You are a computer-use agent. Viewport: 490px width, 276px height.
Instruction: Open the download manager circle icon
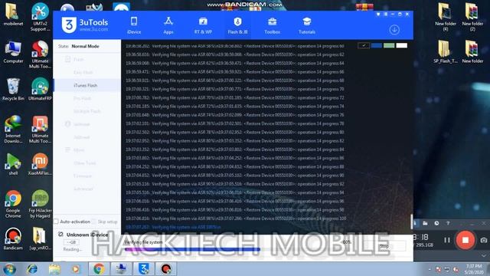pyautogui.click(x=394, y=30)
